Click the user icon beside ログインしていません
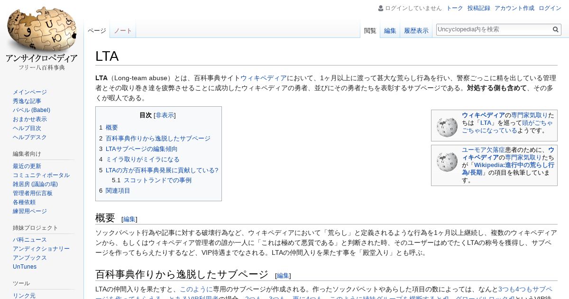This screenshot has width=569, height=299. [x=381, y=8]
